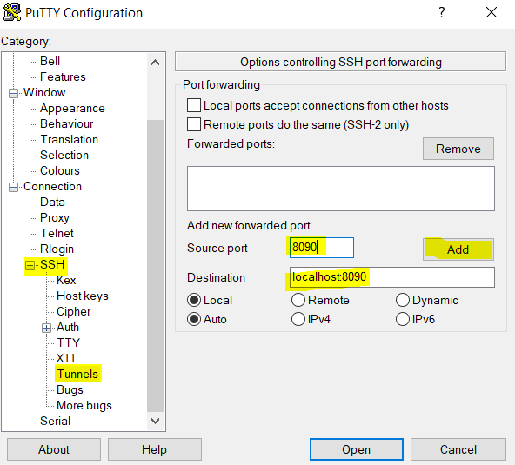This screenshot has width=515, height=465.
Task: Click the question mark help button in the title bar
Action: [x=442, y=12]
